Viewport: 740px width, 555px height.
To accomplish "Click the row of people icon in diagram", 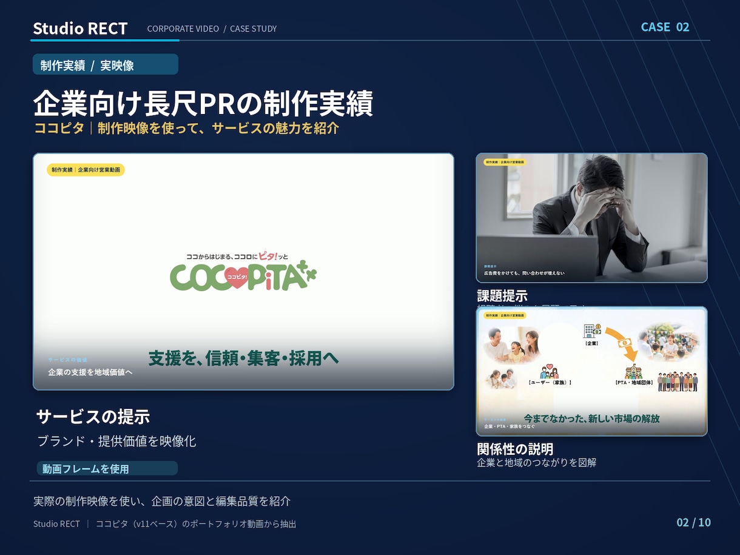I will click(678, 382).
